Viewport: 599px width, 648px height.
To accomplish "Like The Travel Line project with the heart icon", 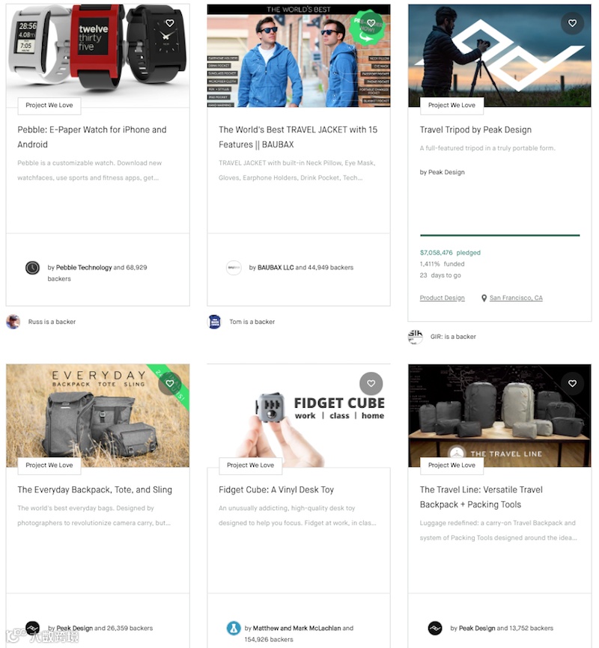I will pyautogui.click(x=572, y=384).
